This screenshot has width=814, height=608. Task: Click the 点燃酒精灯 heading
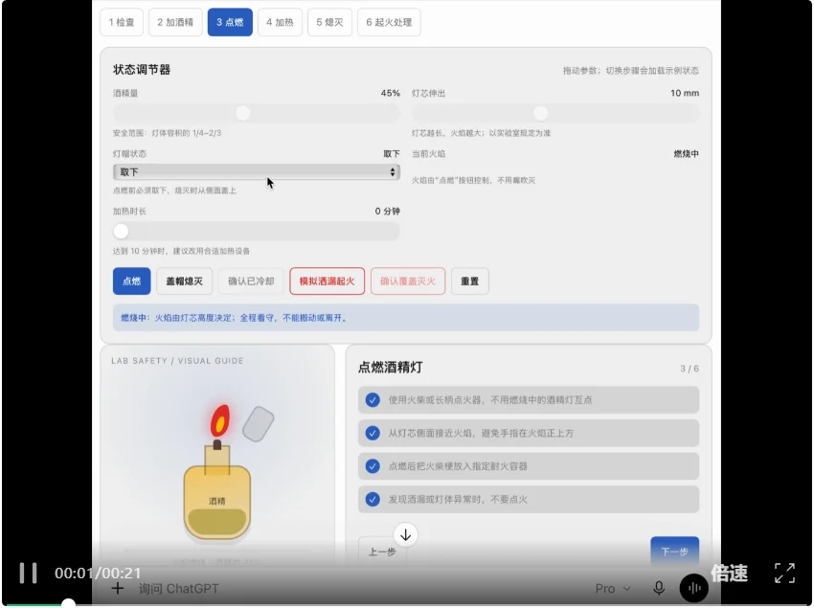[x=391, y=368]
